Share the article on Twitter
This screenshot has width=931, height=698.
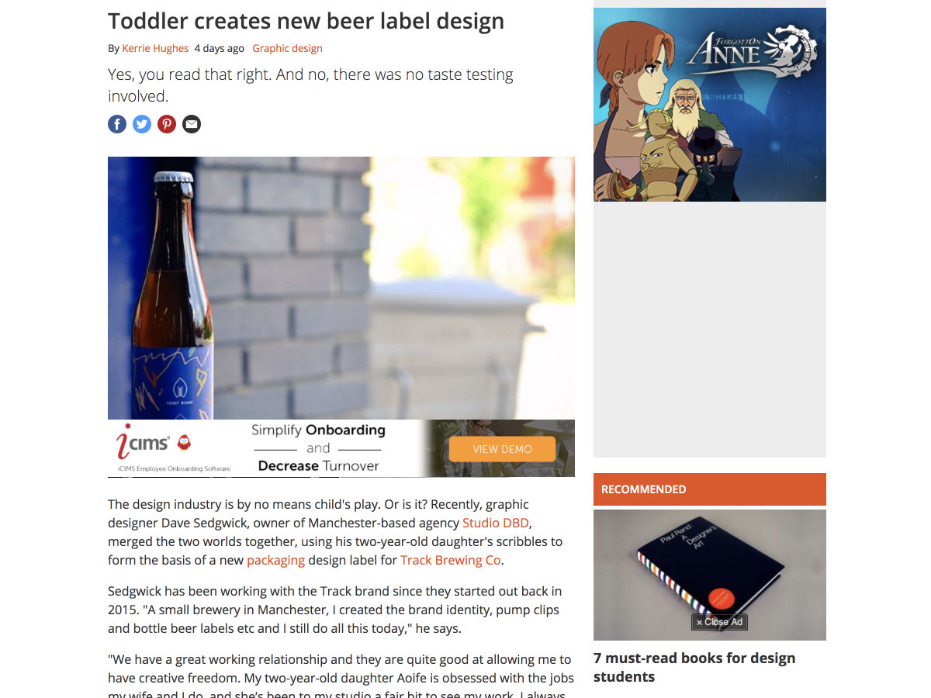pos(142,124)
